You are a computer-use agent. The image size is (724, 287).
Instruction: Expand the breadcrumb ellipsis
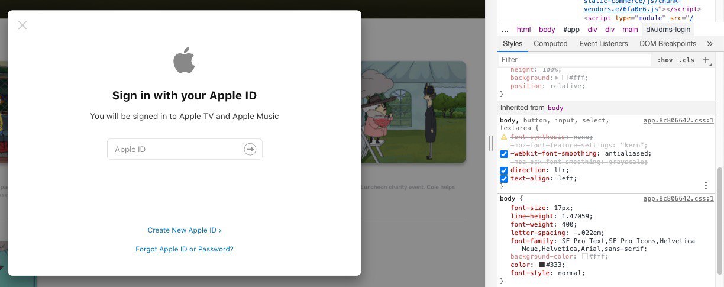505,30
